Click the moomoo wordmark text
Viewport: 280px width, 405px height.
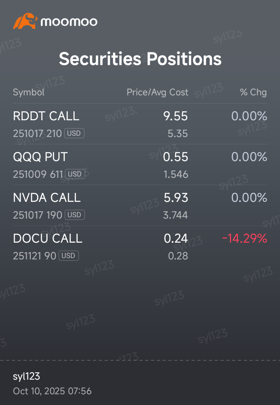coord(69,22)
